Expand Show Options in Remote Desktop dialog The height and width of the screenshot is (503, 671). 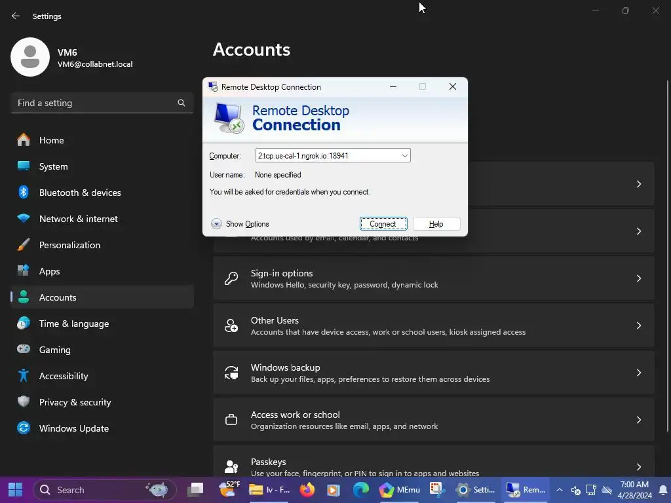tap(240, 224)
